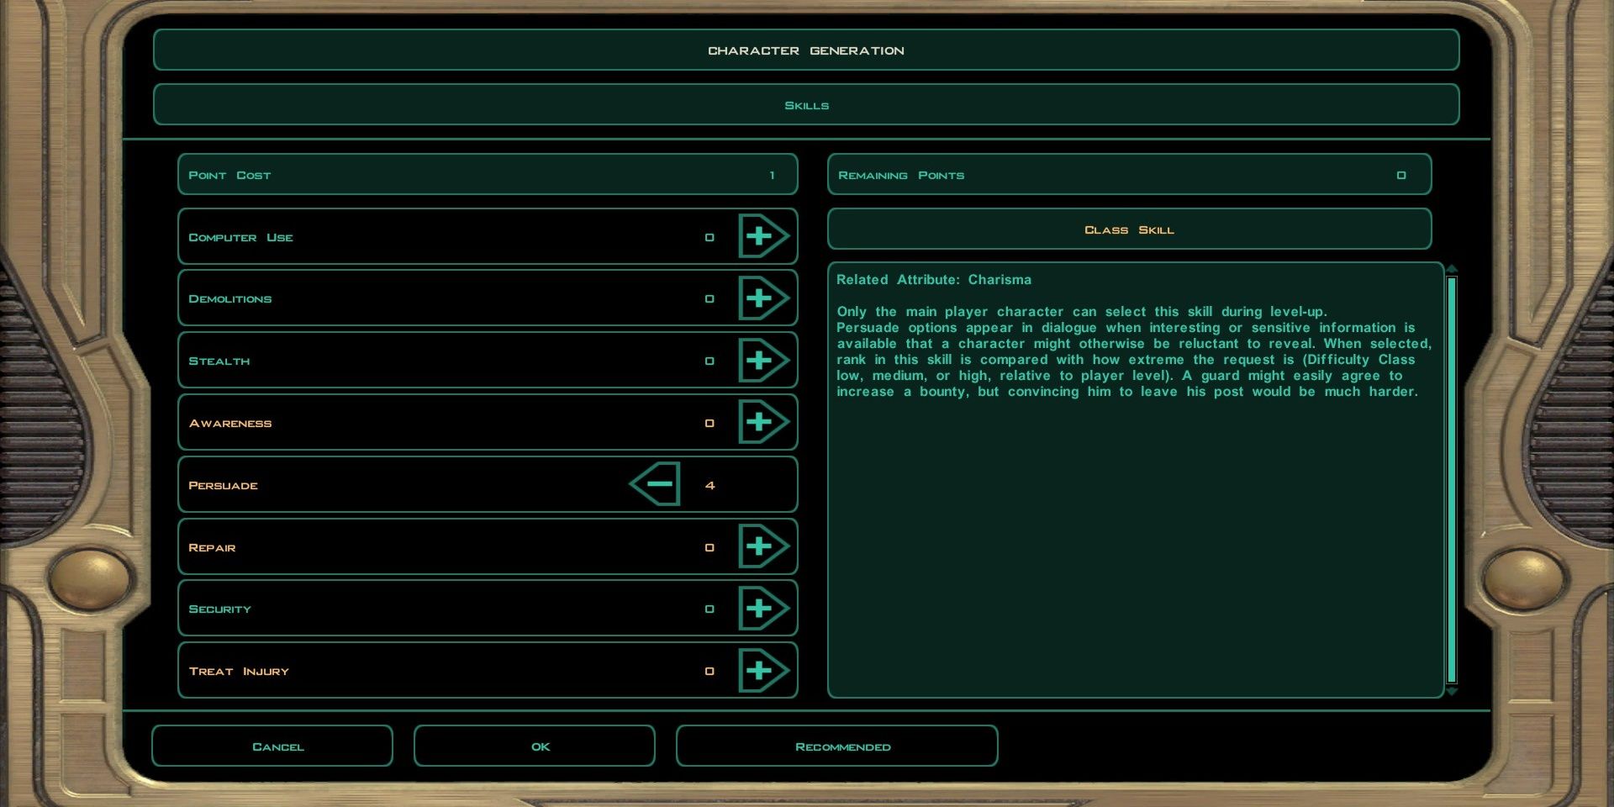Image resolution: width=1614 pixels, height=807 pixels.
Task: Select the Awareness skill label
Action: tap(230, 424)
